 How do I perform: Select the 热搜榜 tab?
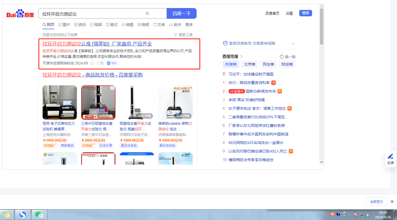[x=231, y=64]
